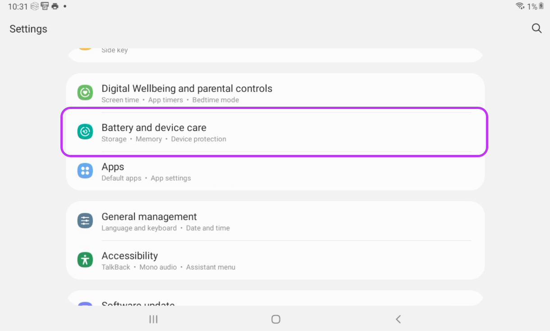The width and height of the screenshot is (550, 331).
Task: Tap the Wi-Fi status icon
Action: coord(520,6)
